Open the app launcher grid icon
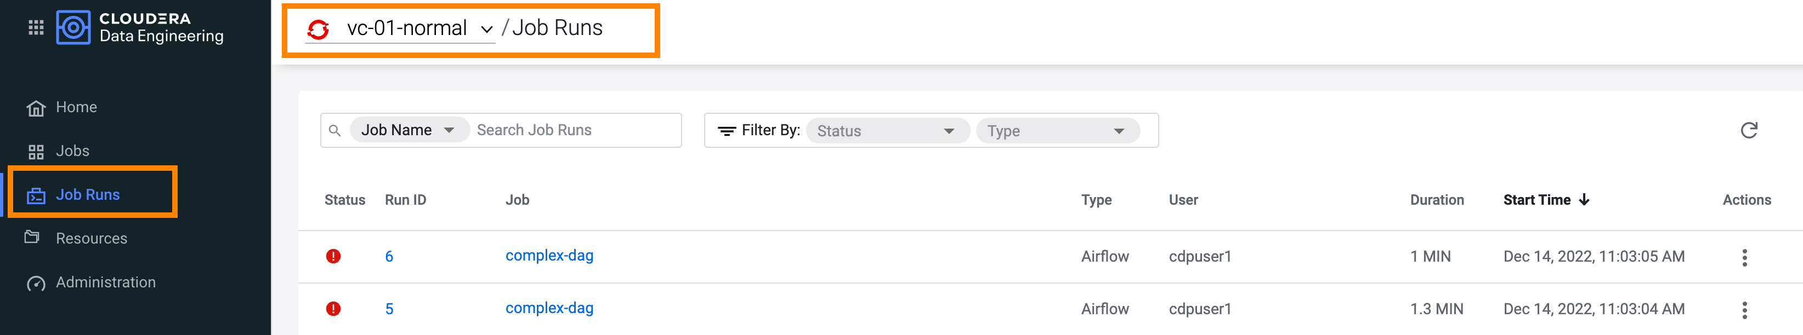Screen dimensions: 1803x335 click(x=36, y=28)
